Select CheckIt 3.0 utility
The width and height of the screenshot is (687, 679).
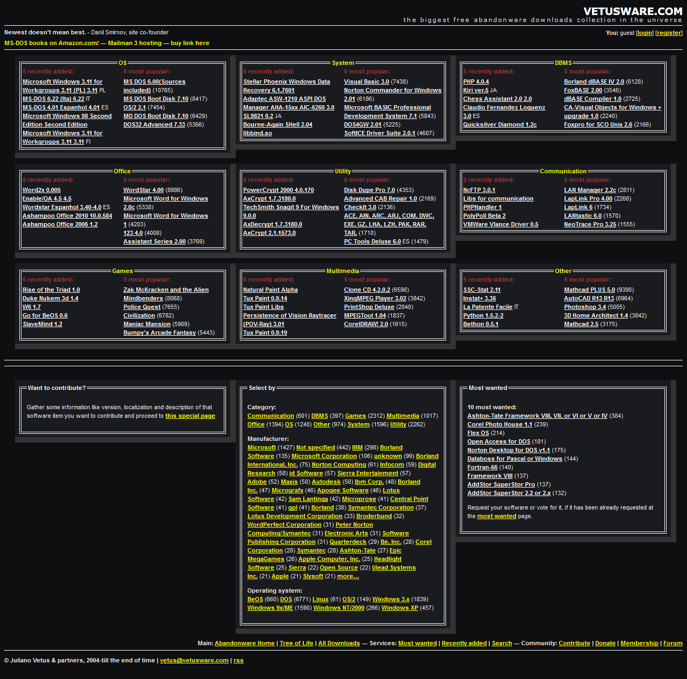coord(360,207)
